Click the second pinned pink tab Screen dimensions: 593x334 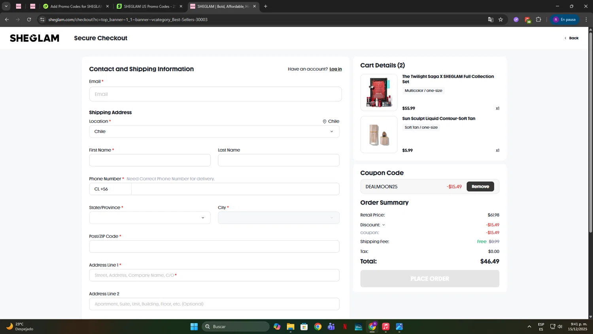click(33, 6)
